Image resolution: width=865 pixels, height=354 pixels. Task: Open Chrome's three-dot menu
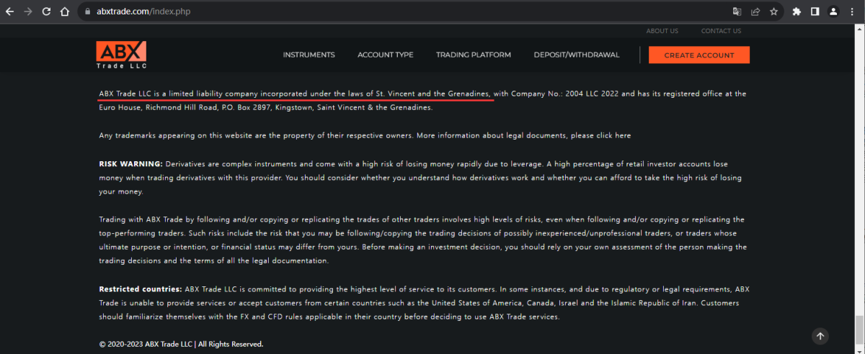coord(853,12)
